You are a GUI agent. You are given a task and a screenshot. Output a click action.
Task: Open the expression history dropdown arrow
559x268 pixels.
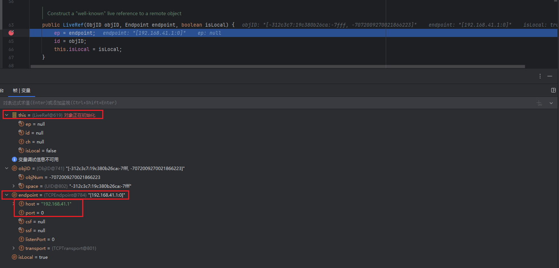pyautogui.click(x=551, y=103)
